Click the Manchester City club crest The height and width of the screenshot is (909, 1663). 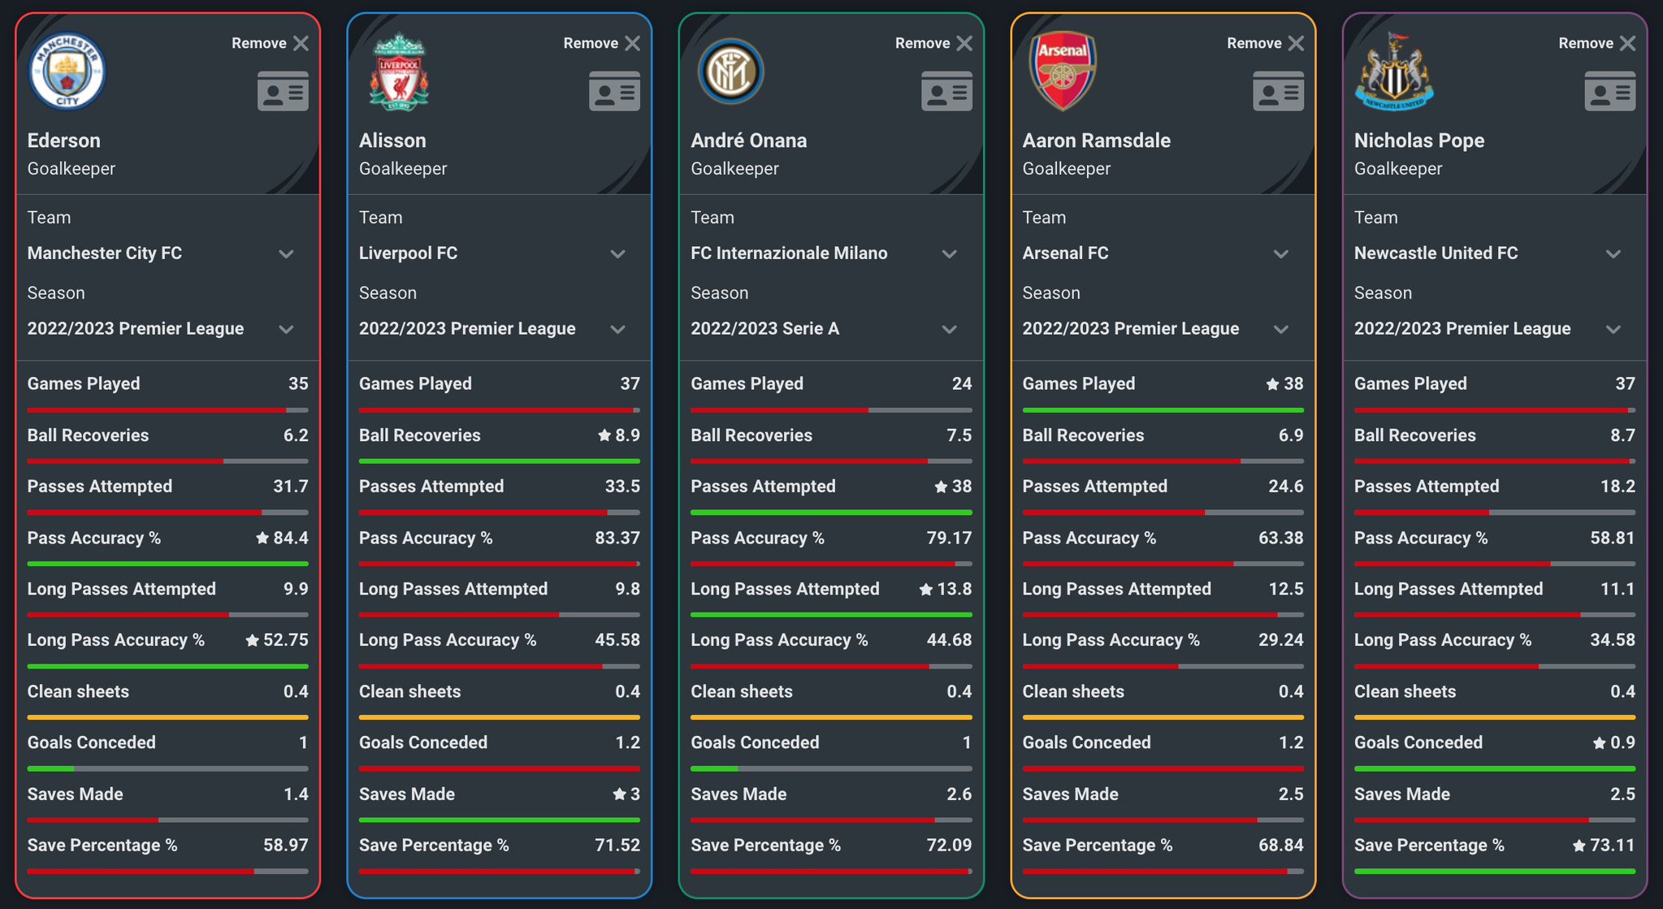(67, 71)
